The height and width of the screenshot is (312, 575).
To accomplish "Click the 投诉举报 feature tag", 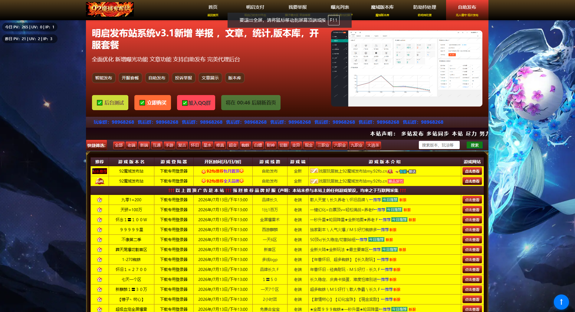I will tap(183, 78).
